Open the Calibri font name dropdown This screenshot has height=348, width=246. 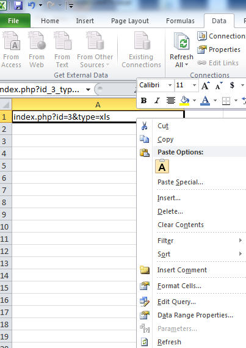click(x=170, y=85)
